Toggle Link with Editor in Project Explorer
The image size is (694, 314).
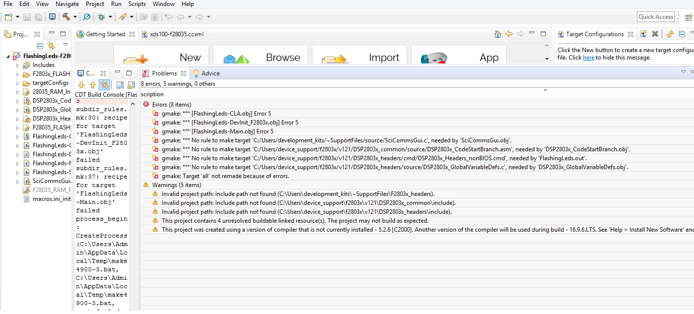tap(51, 46)
